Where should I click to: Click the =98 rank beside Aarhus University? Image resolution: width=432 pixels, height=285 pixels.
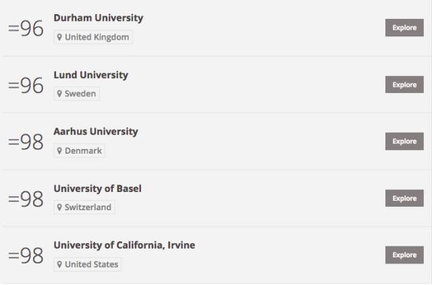(26, 142)
